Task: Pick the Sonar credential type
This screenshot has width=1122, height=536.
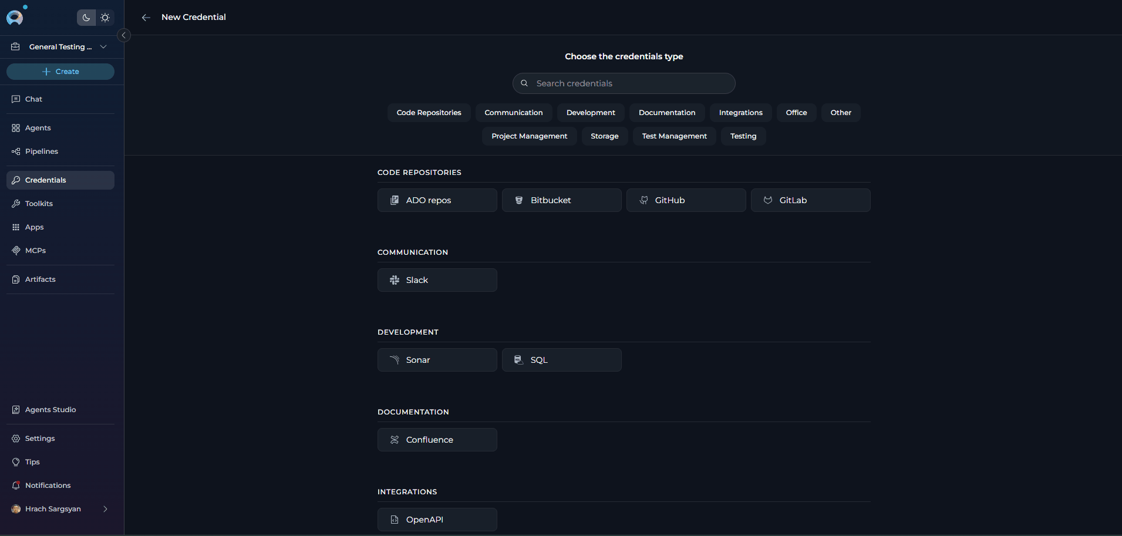Action: [x=437, y=360]
